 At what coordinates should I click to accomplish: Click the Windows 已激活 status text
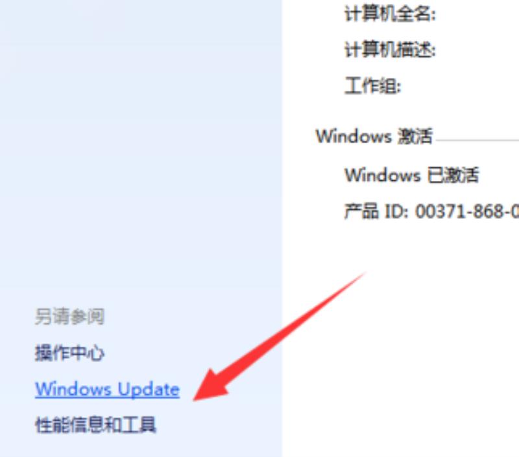(412, 174)
